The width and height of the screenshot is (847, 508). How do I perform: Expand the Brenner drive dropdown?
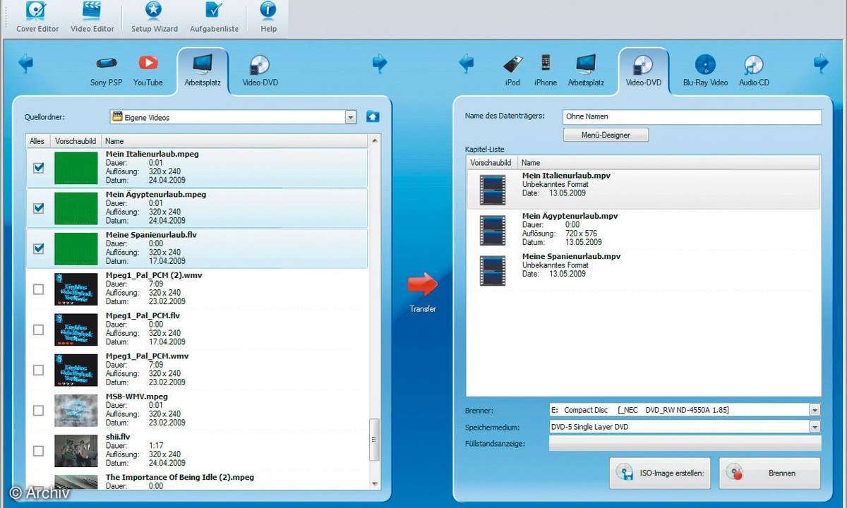[815, 410]
